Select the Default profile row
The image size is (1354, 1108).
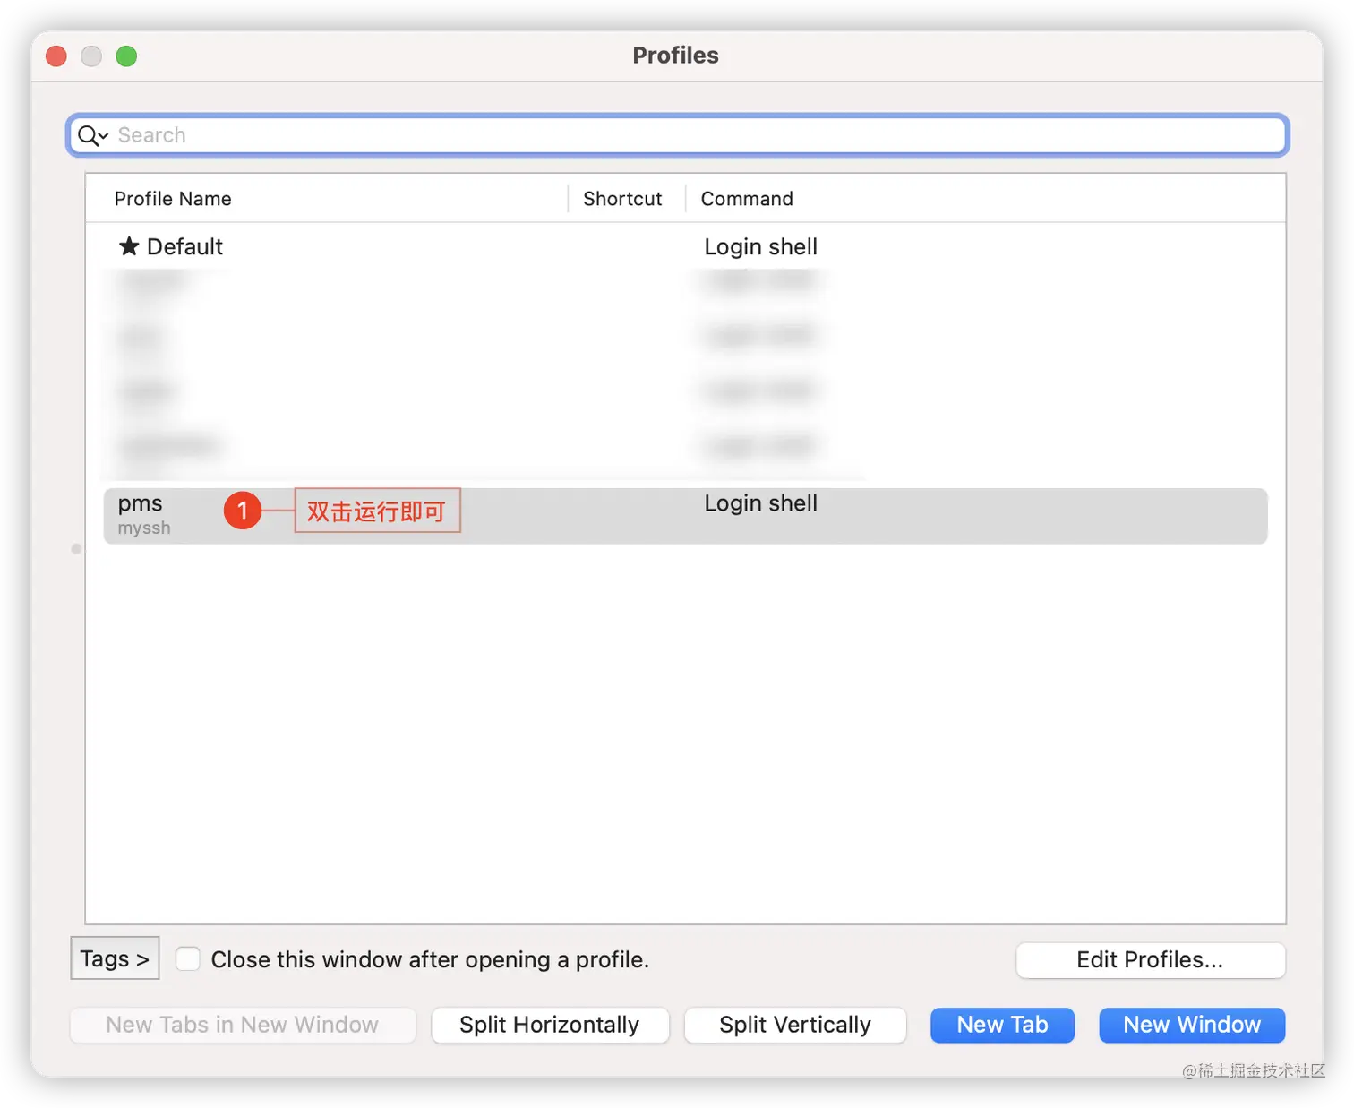tap(685, 246)
